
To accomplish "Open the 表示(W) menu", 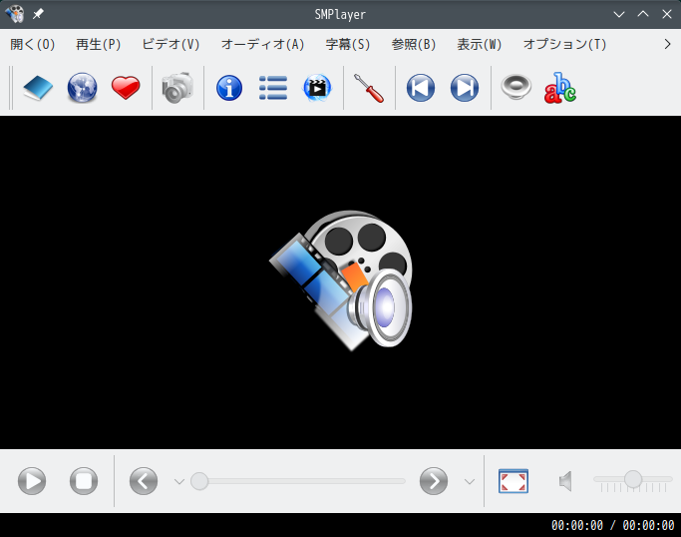I will click(479, 44).
